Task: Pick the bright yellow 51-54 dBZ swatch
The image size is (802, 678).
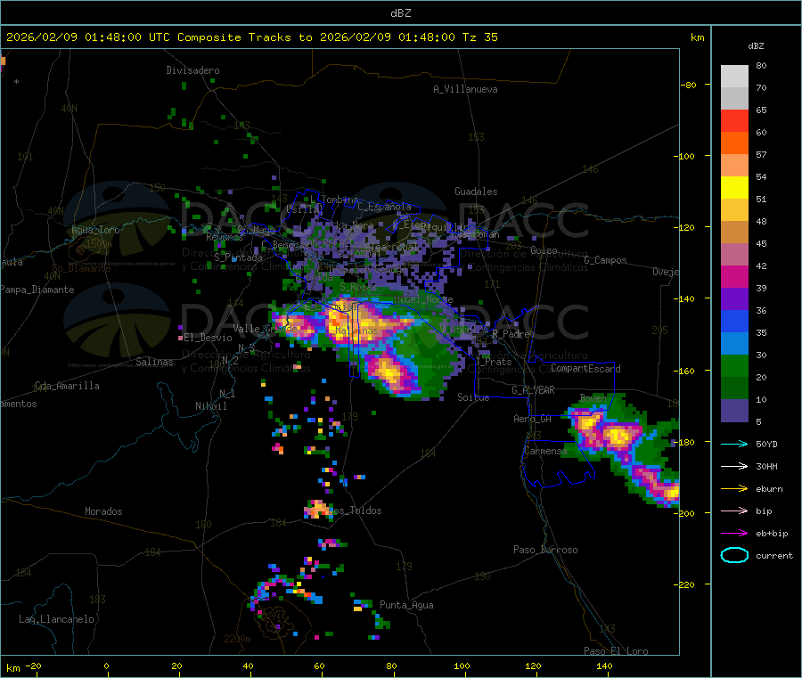Action: (x=734, y=188)
